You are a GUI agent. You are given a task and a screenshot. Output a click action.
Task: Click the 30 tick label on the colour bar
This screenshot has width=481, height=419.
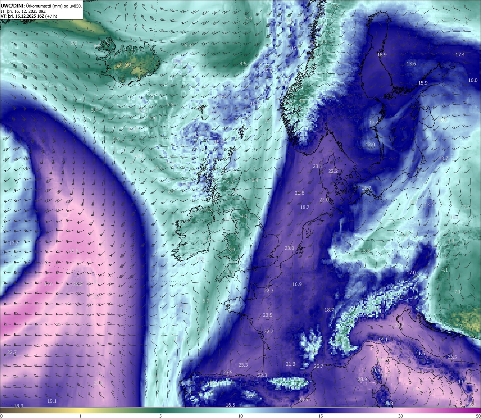click(x=401, y=416)
